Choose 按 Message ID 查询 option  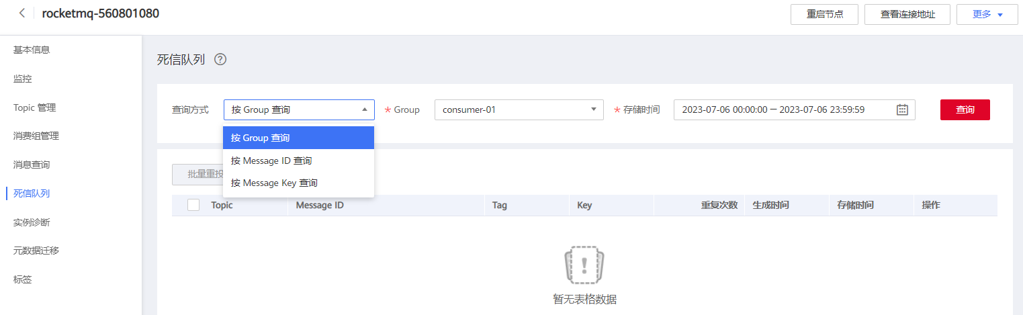click(298, 161)
